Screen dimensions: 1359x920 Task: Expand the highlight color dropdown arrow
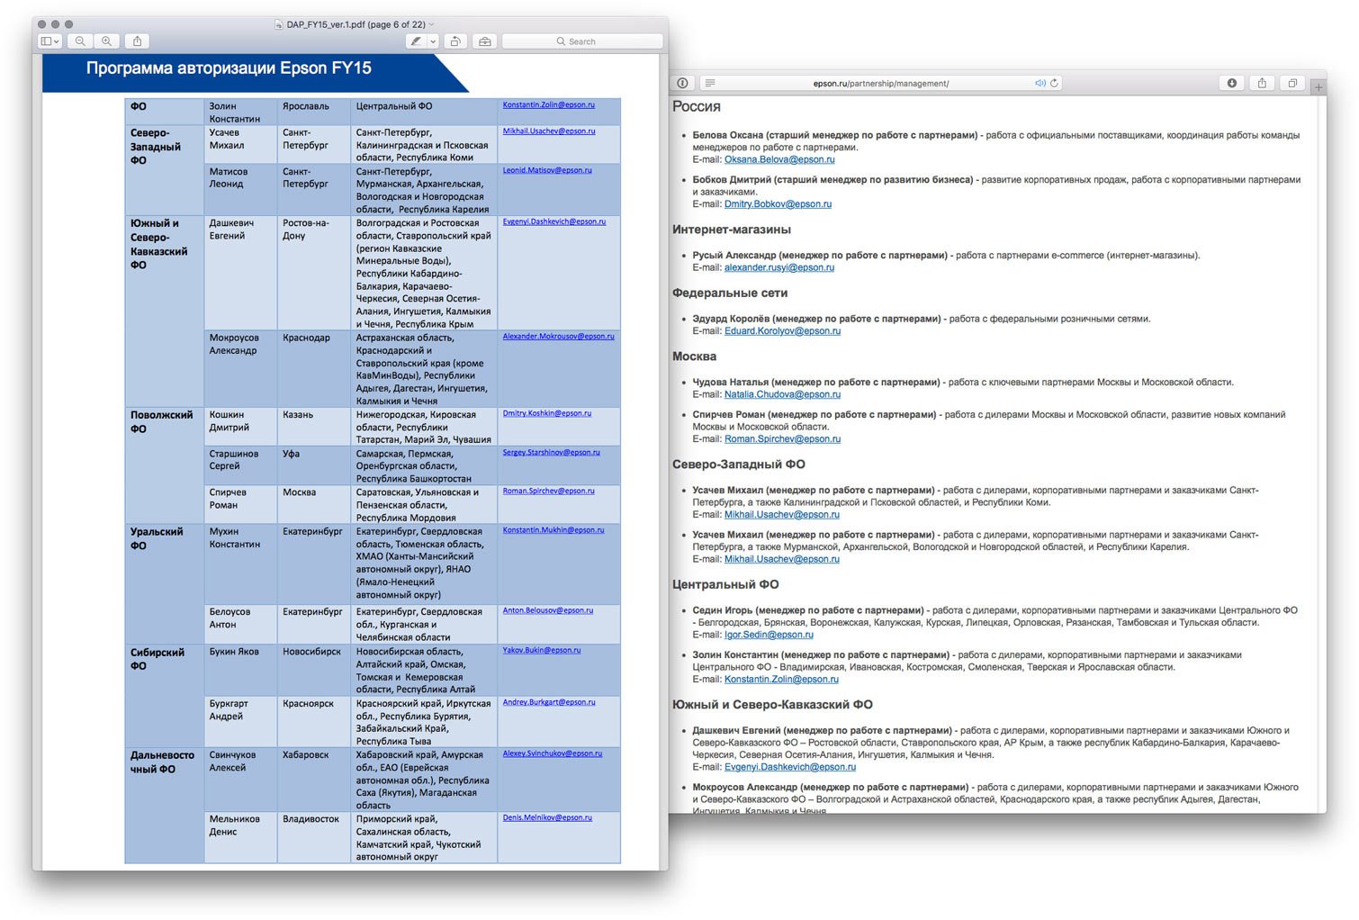433,41
